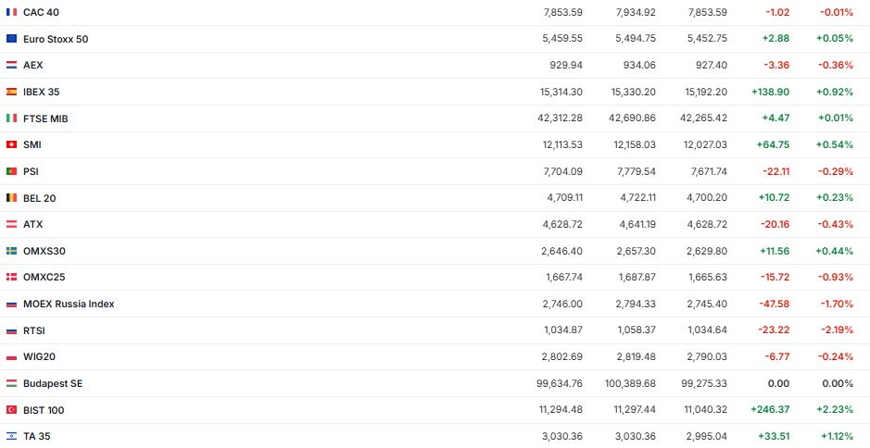870x448 pixels.
Task: Click the France flag icon beside CAC 40
Action: (11, 12)
